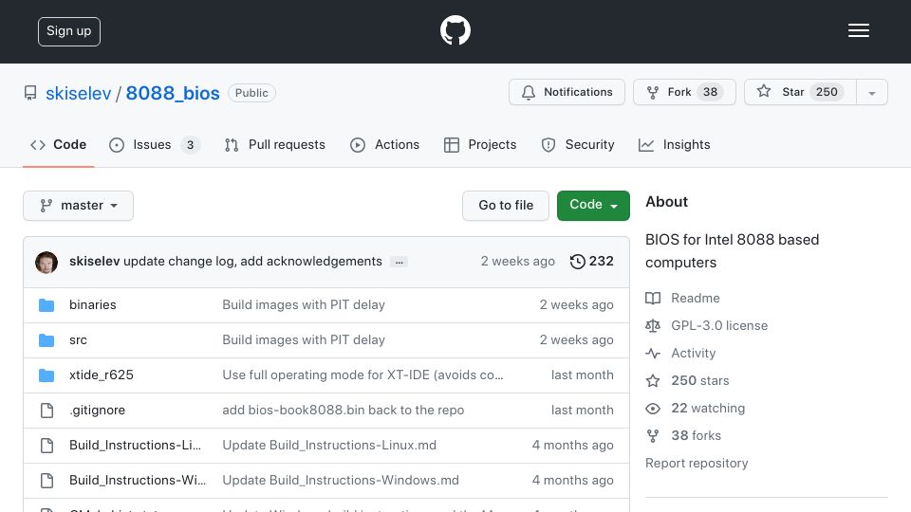Screen dimensions: 911x512
Task: Open the master branch selector dropdown
Action: tap(79, 206)
